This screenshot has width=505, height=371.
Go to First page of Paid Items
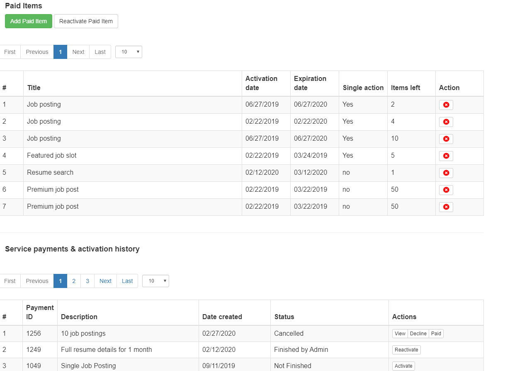(x=10, y=52)
